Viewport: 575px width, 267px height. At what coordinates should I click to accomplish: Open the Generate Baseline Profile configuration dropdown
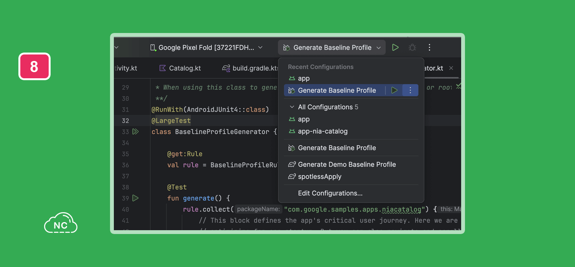332,48
